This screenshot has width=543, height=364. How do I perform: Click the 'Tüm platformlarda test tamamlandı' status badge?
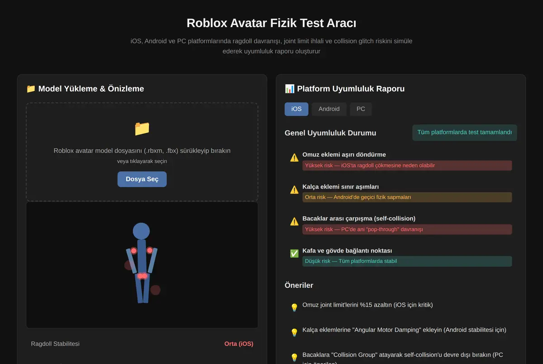[464, 133]
